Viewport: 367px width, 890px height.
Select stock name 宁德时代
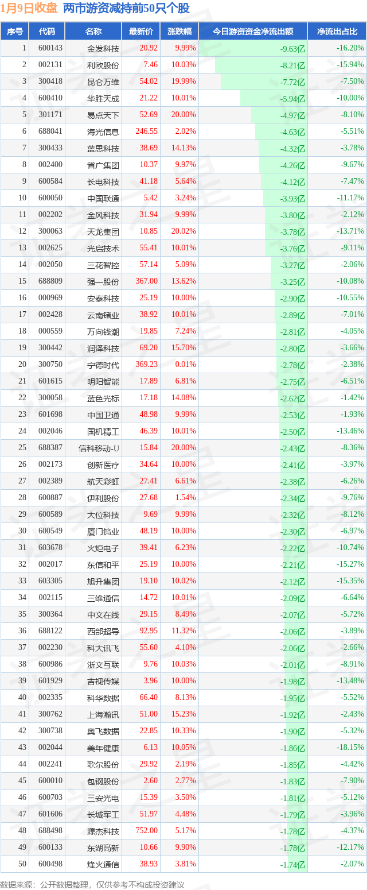point(103,365)
